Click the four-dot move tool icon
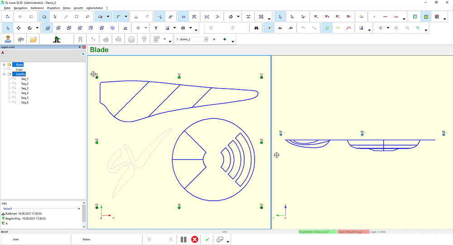The width and height of the screenshot is (453, 245). [19, 28]
